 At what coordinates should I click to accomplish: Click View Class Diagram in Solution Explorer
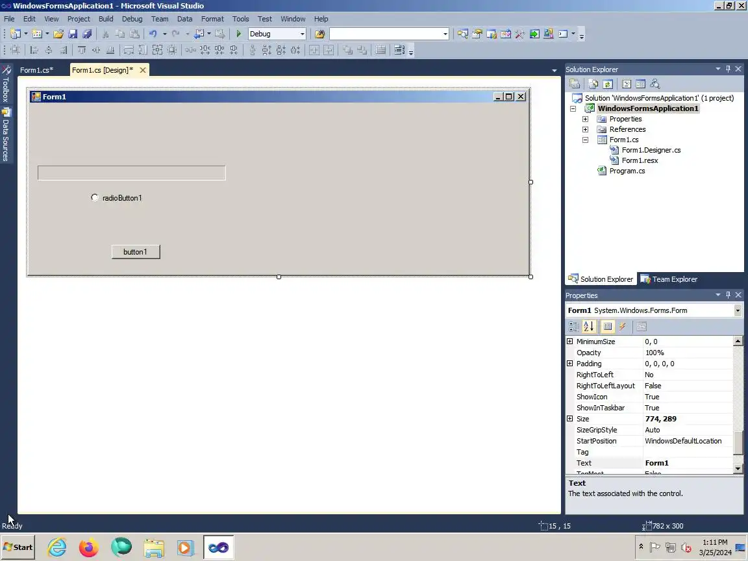click(x=655, y=84)
